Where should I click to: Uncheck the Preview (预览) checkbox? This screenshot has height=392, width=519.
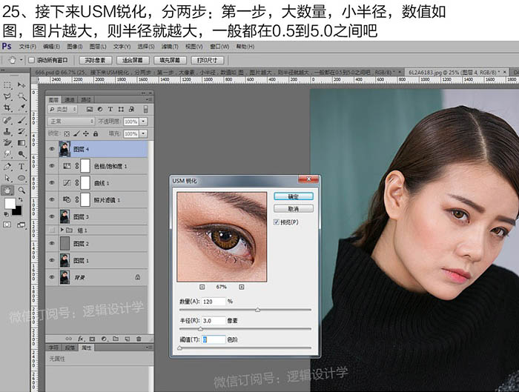(277, 222)
